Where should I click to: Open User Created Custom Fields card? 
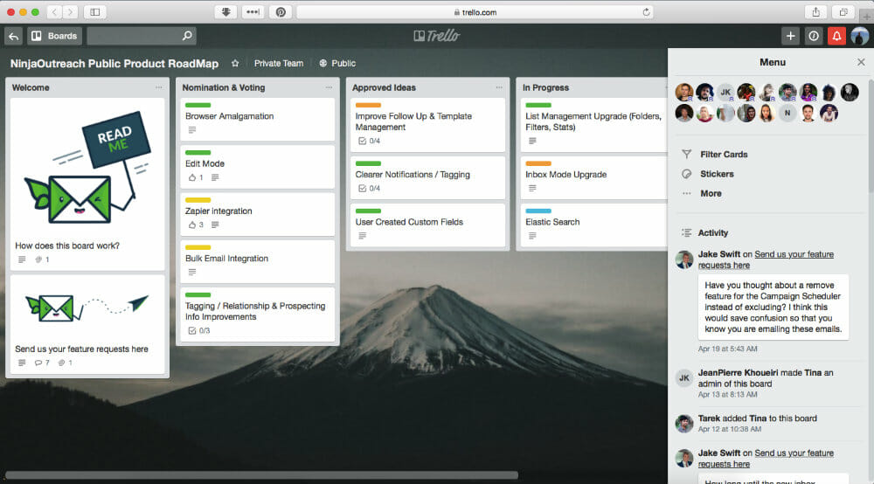[427, 225]
